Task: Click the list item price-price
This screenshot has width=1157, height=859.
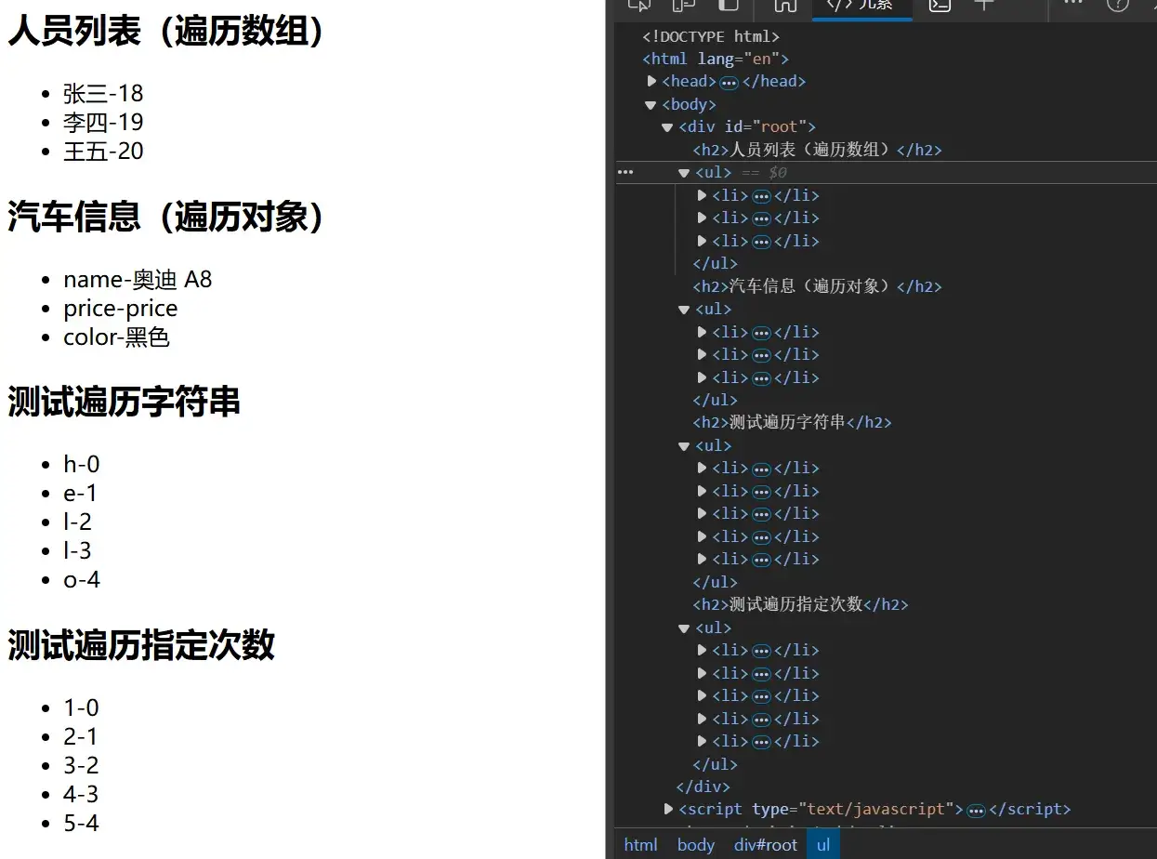Action: tap(121, 309)
